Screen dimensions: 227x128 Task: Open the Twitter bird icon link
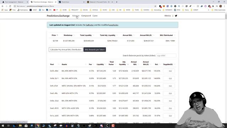pos(176,16)
